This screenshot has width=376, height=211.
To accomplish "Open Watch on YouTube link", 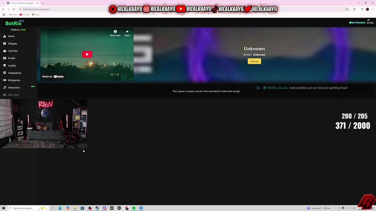I will point(53,76).
